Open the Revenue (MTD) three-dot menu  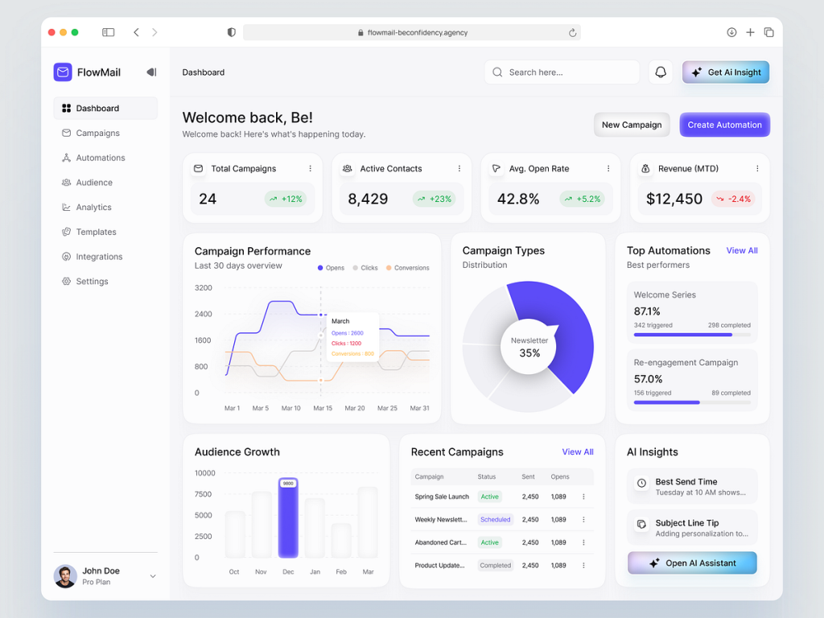[757, 168]
